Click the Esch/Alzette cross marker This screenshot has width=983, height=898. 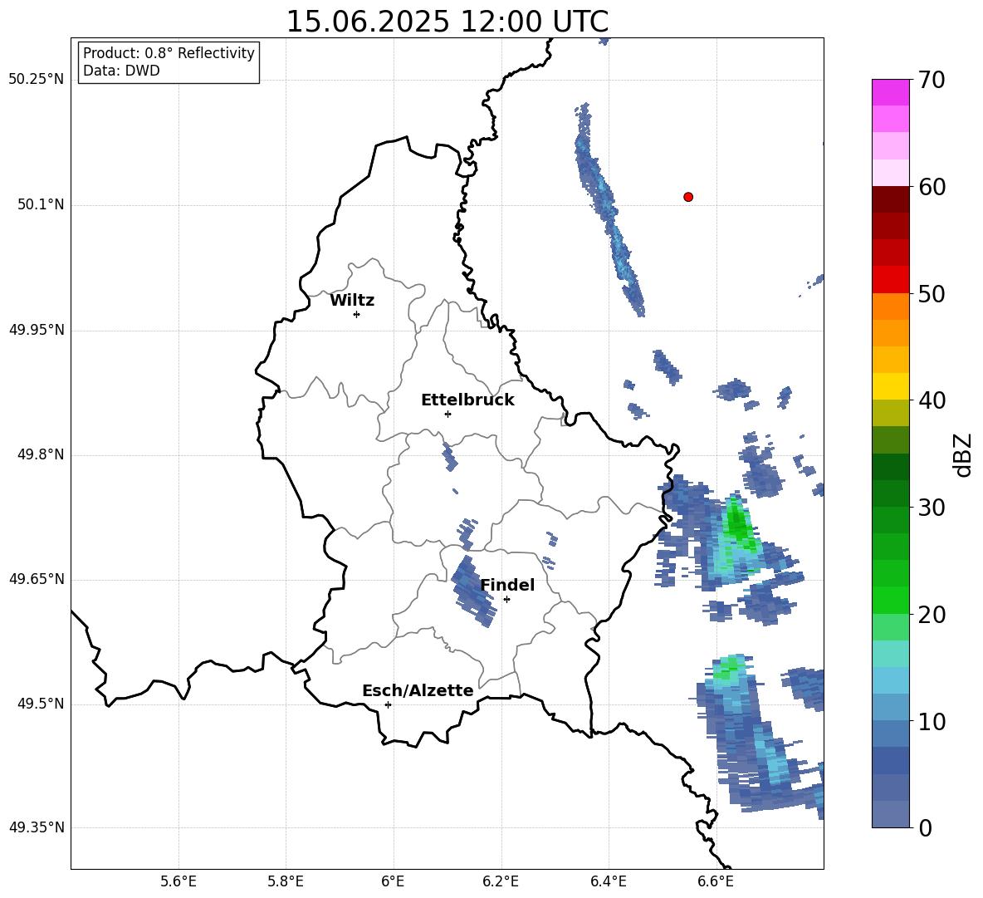[388, 704]
